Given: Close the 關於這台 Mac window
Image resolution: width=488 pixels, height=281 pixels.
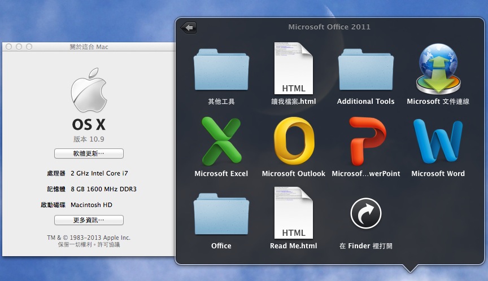Looking at the screenshot, I should point(8,47).
